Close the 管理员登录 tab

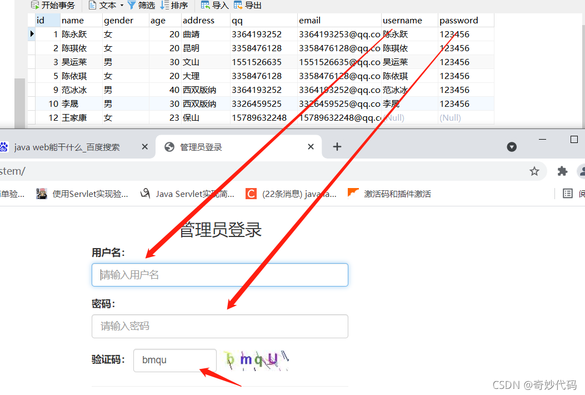(311, 147)
